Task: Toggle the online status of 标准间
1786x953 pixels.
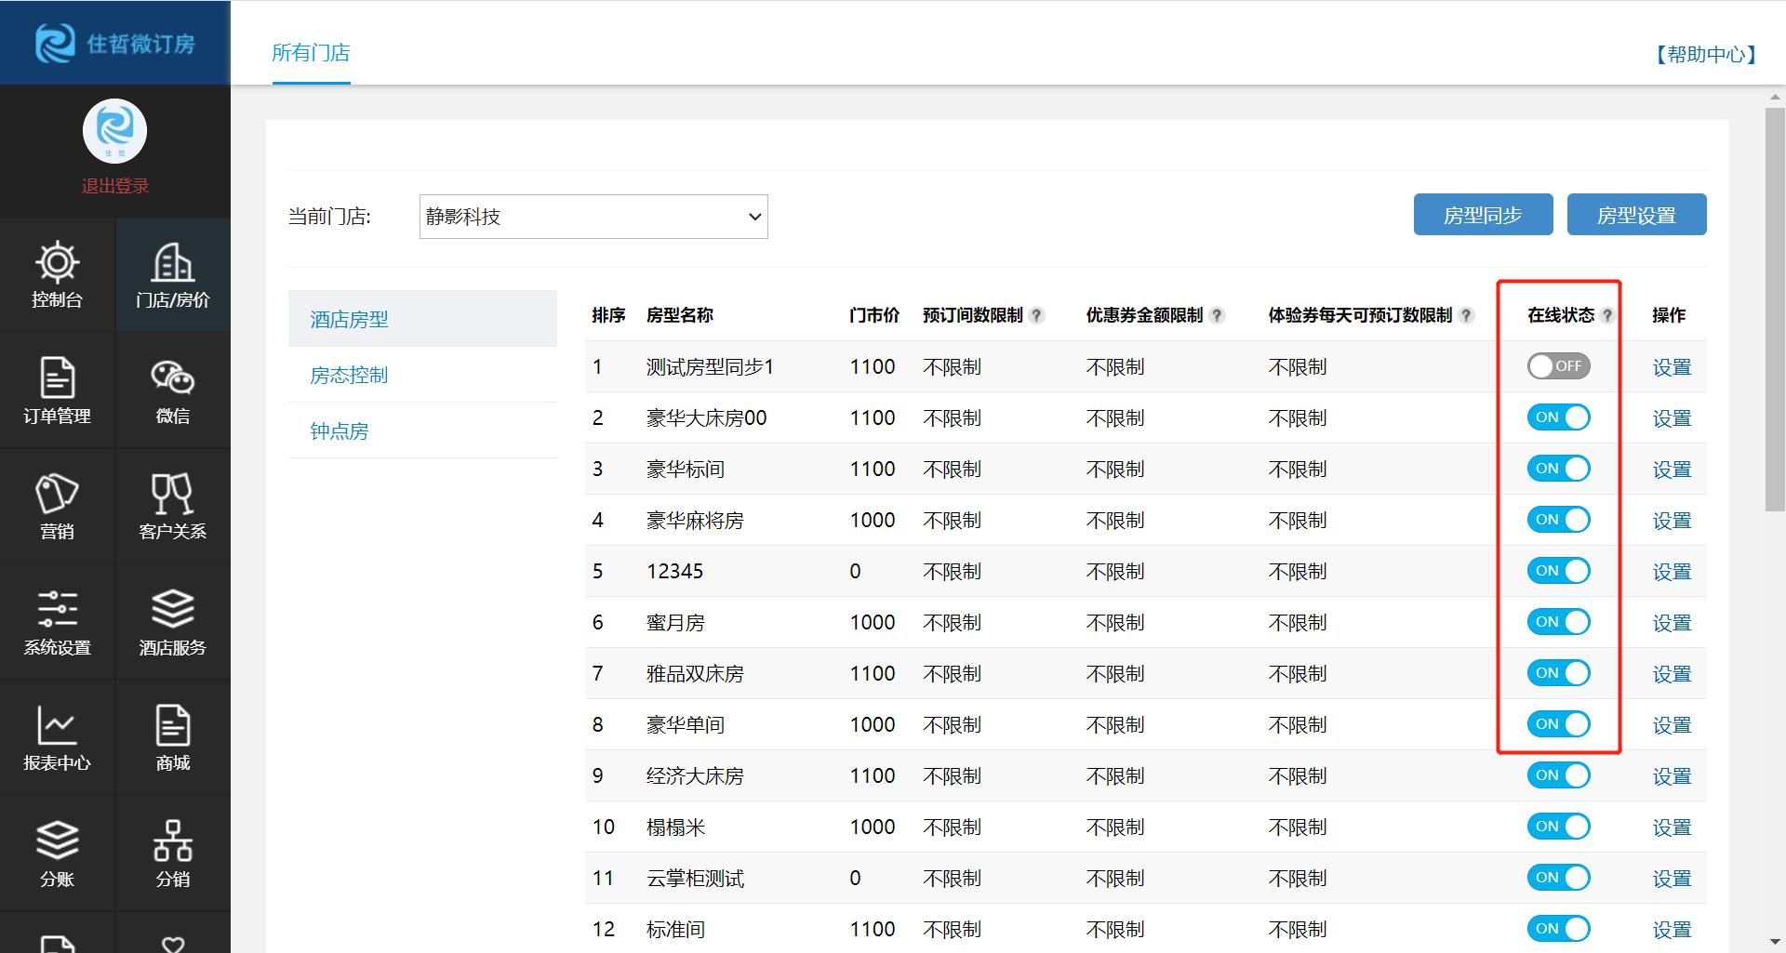Action: click(x=1559, y=929)
